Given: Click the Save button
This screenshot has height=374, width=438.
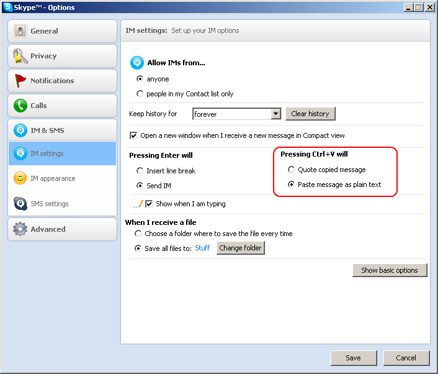Looking at the screenshot, I should coord(354,358).
